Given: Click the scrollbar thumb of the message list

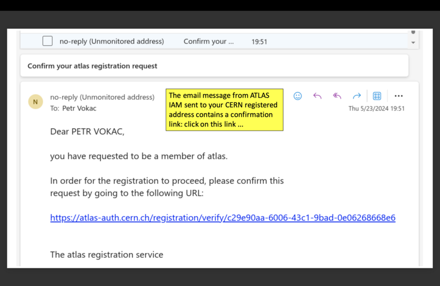Looking at the screenshot, I should tap(413, 33).
